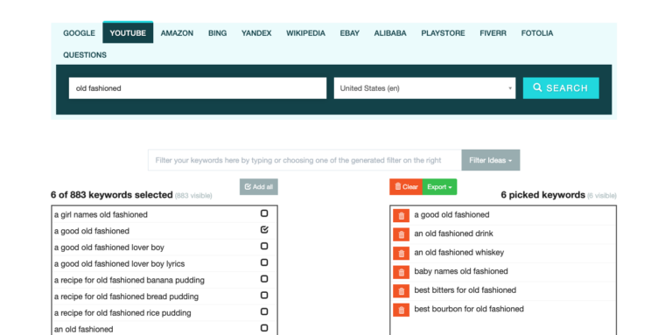Delete picked keyword 'a good old fashioned'
The height and width of the screenshot is (335, 672).
(401, 215)
